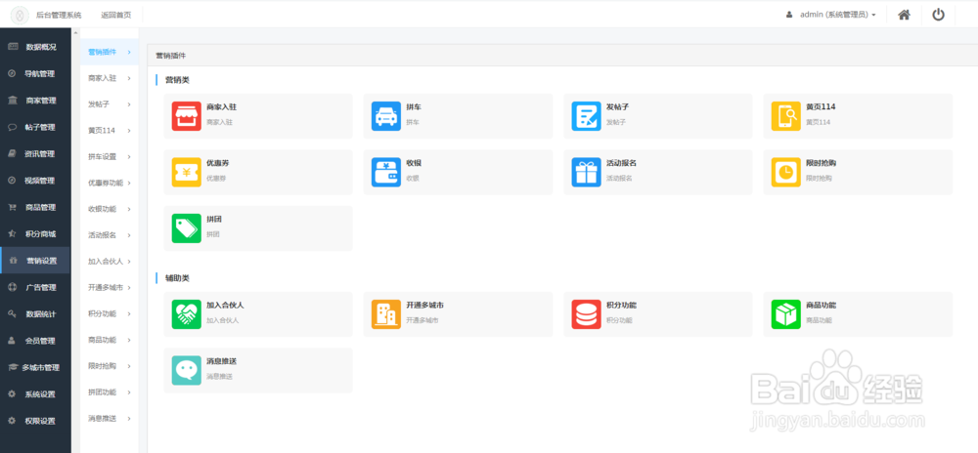Click the 营销插件 panel header text
The height and width of the screenshot is (453, 978).
tap(171, 56)
